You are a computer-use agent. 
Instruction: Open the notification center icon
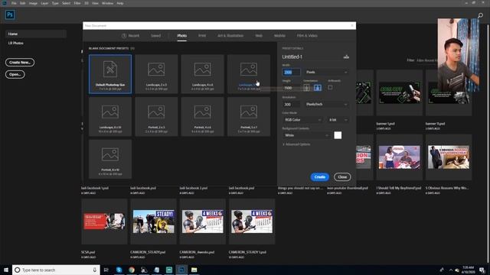pos(482,270)
